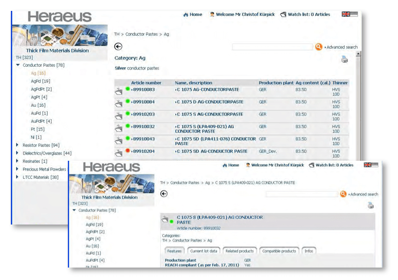Click the Article number column header
Image resolution: width=398 pixels, height=280 pixels.
146,83
